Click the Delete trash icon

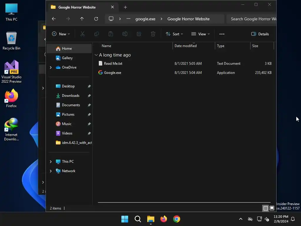pos(153,34)
